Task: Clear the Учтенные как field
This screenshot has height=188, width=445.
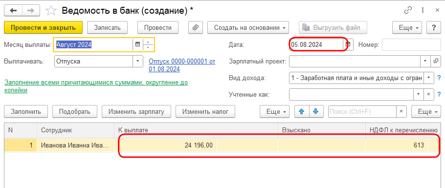Action: click(428, 94)
